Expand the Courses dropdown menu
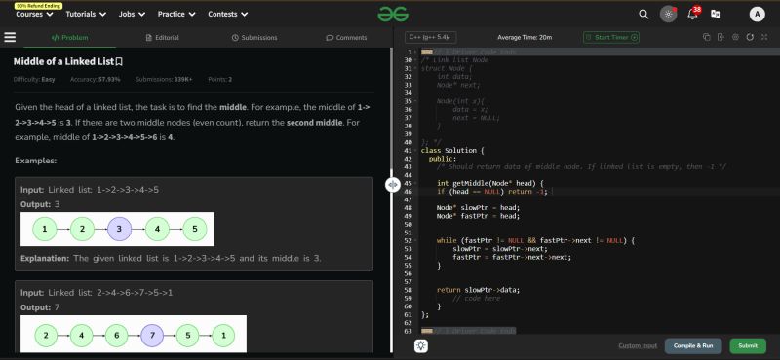The image size is (780, 360). tap(34, 15)
